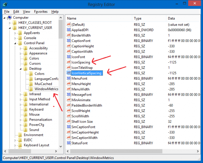Sort values by Name column header
The image size is (203, 163).
(99, 18)
